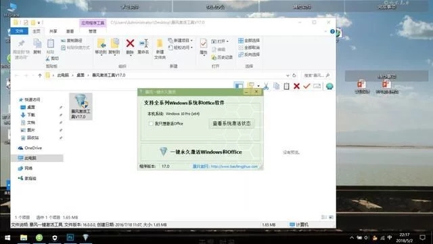
Task: Select 家庭组 (Homegroup) in navigation pane
Action: (x=30, y=178)
